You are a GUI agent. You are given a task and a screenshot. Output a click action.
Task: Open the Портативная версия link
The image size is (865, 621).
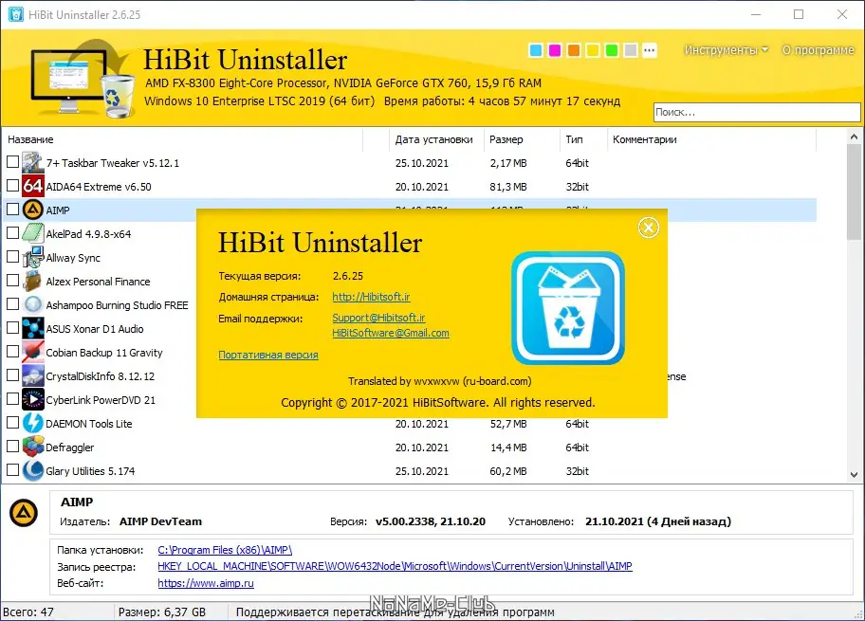pyautogui.click(x=268, y=355)
